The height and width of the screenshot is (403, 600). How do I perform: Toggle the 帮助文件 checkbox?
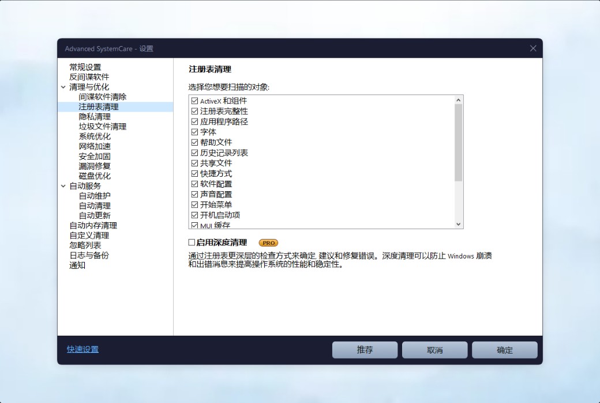click(x=194, y=142)
